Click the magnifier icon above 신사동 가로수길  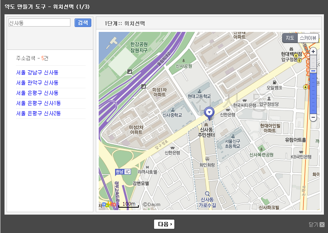click(x=207, y=194)
